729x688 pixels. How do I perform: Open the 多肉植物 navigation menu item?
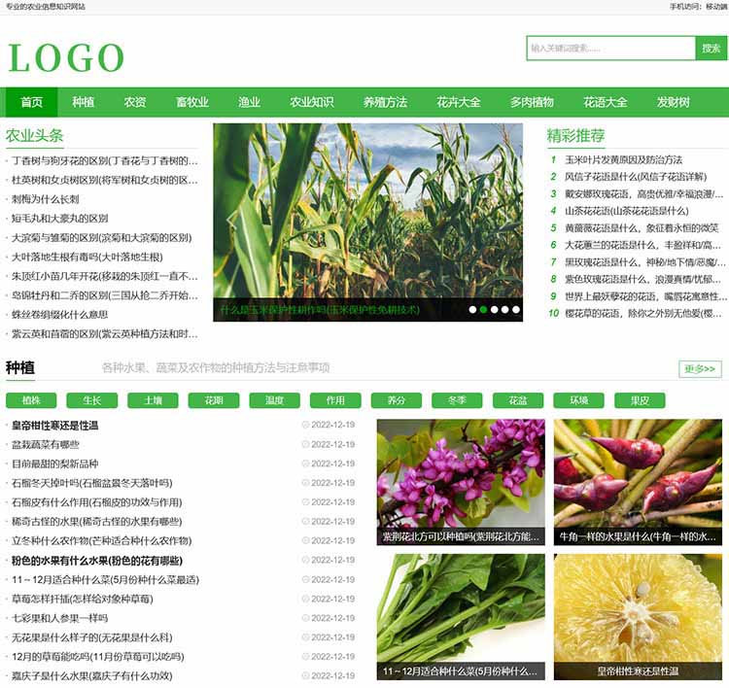coord(532,102)
